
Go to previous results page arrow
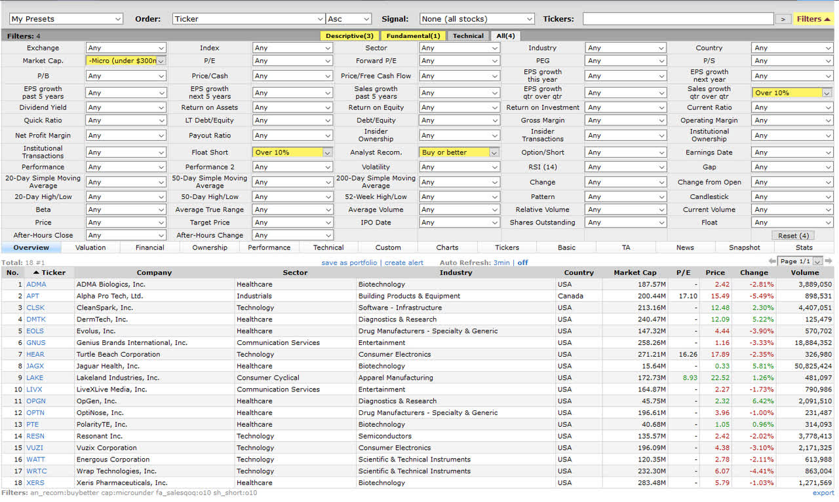(x=771, y=261)
